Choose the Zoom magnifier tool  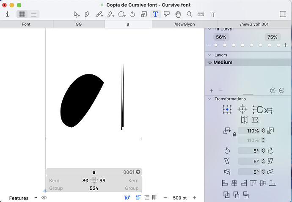click(189, 14)
